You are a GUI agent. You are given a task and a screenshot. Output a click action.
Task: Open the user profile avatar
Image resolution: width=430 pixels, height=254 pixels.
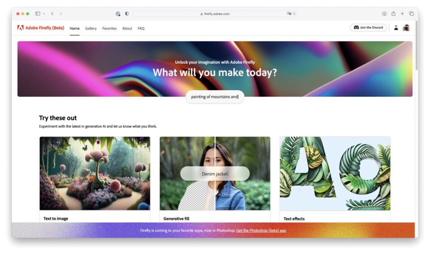click(x=406, y=28)
